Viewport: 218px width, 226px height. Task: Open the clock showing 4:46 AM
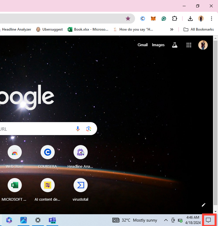point(193,220)
